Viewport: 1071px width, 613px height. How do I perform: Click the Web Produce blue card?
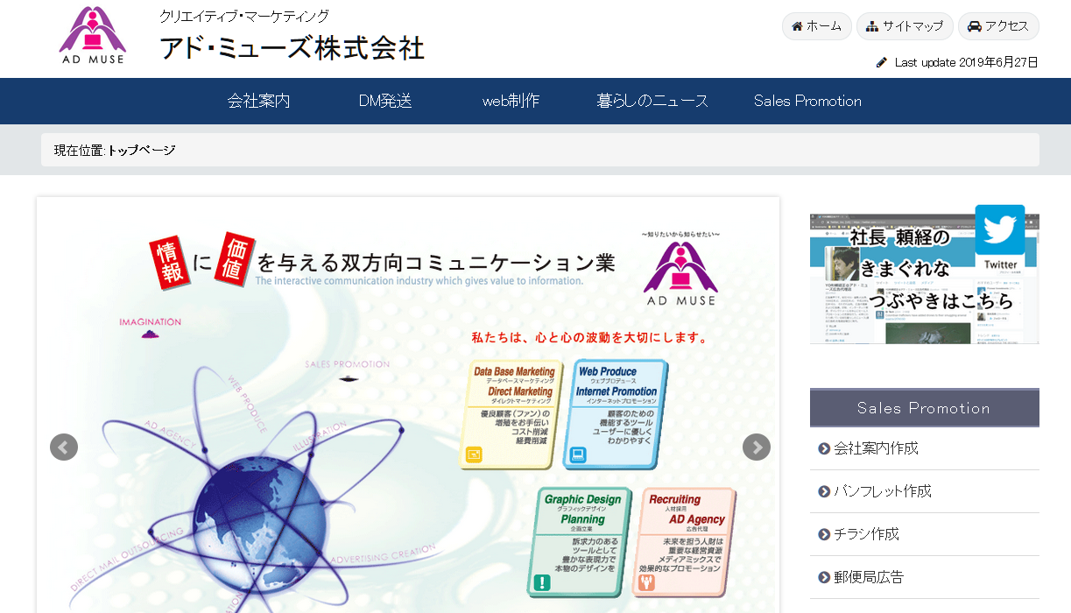(616, 413)
